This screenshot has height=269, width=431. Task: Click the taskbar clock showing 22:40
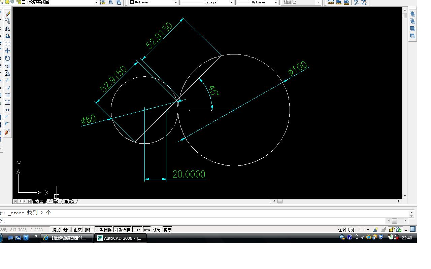[407, 238]
